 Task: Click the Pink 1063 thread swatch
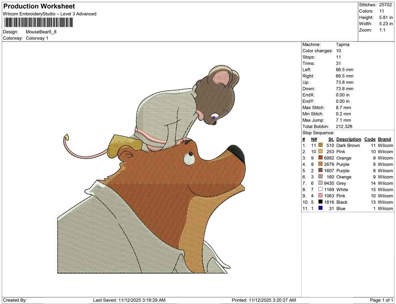click(x=321, y=196)
